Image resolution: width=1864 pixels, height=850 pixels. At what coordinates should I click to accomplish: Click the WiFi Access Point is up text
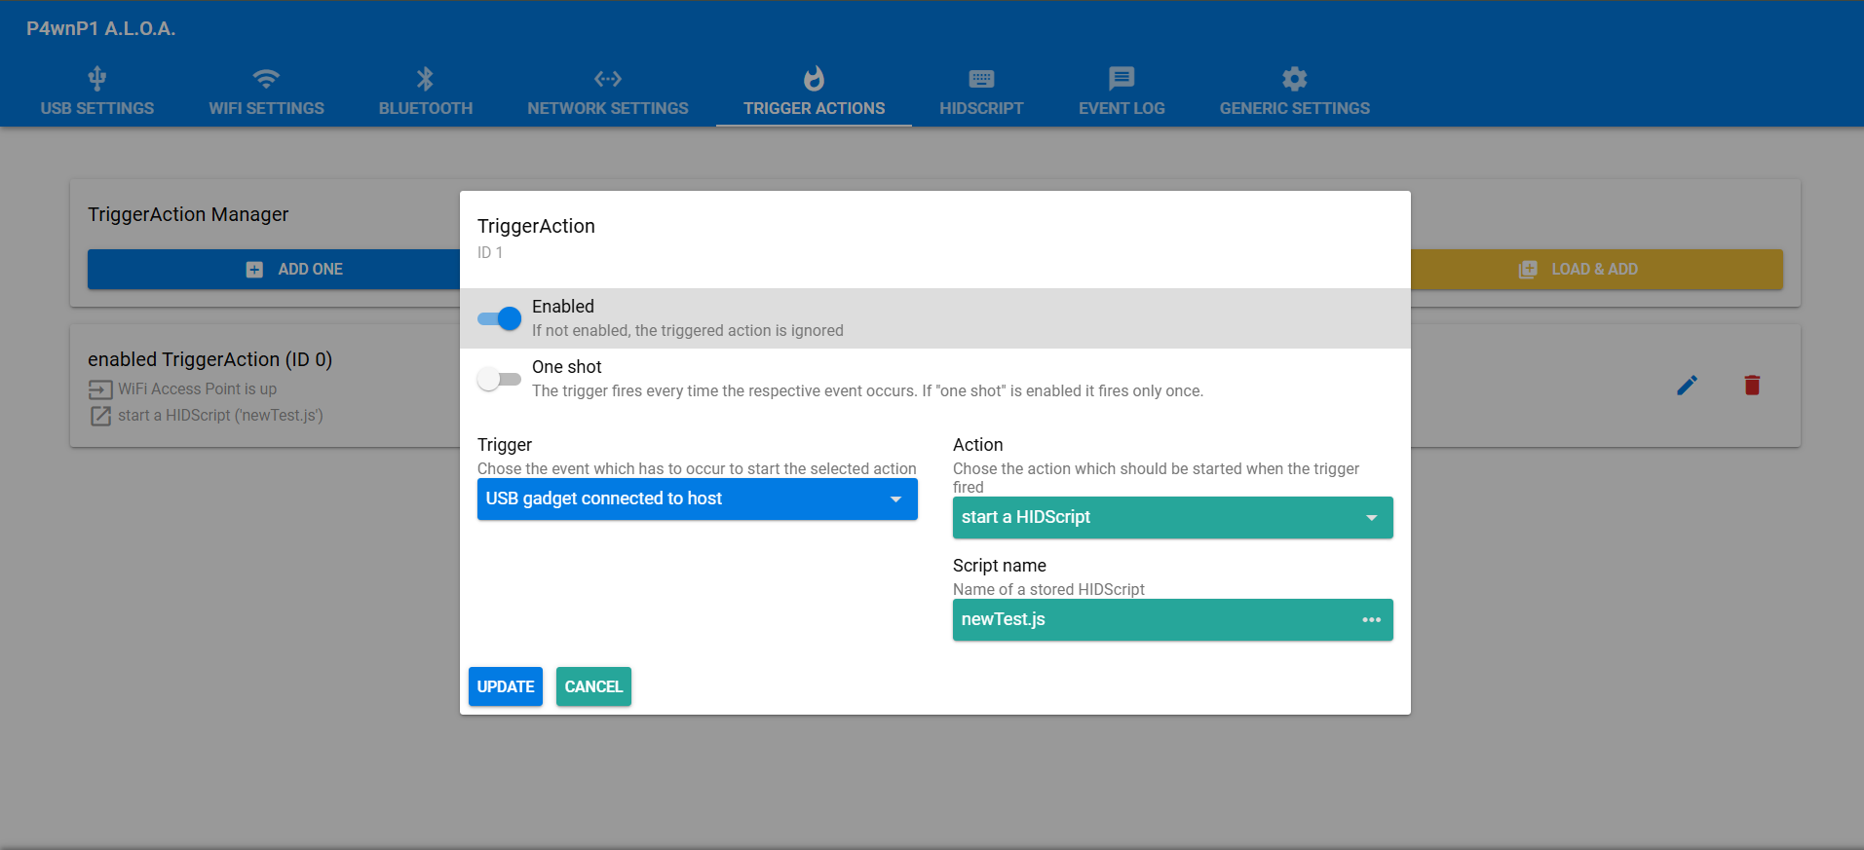pyautogui.click(x=198, y=389)
